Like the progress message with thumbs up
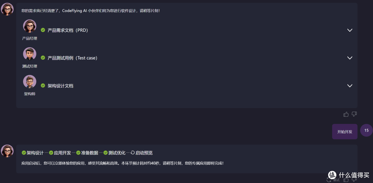This screenshot has height=183, width=373. (x=346, y=180)
